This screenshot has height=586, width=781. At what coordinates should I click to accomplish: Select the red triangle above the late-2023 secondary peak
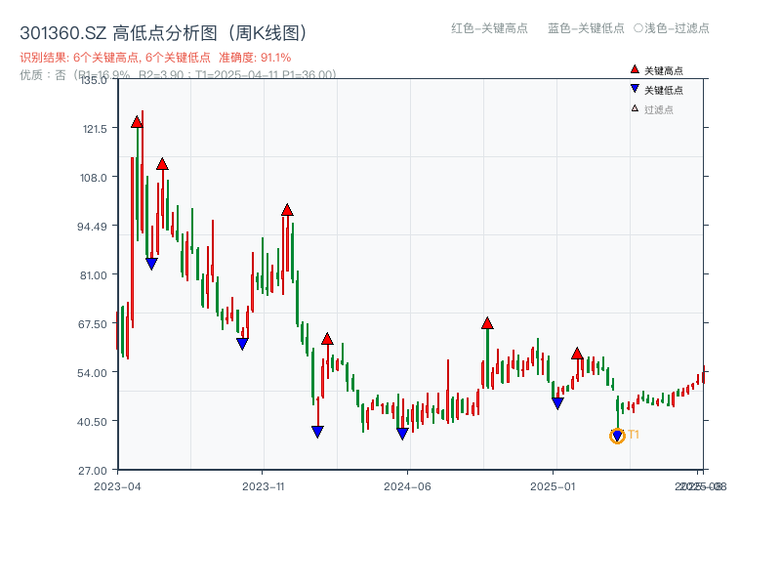(x=287, y=208)
